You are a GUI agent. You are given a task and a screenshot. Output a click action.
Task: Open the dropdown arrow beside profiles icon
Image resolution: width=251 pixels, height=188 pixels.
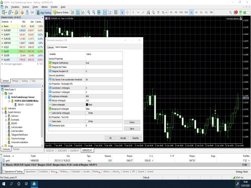pos(13,13)
